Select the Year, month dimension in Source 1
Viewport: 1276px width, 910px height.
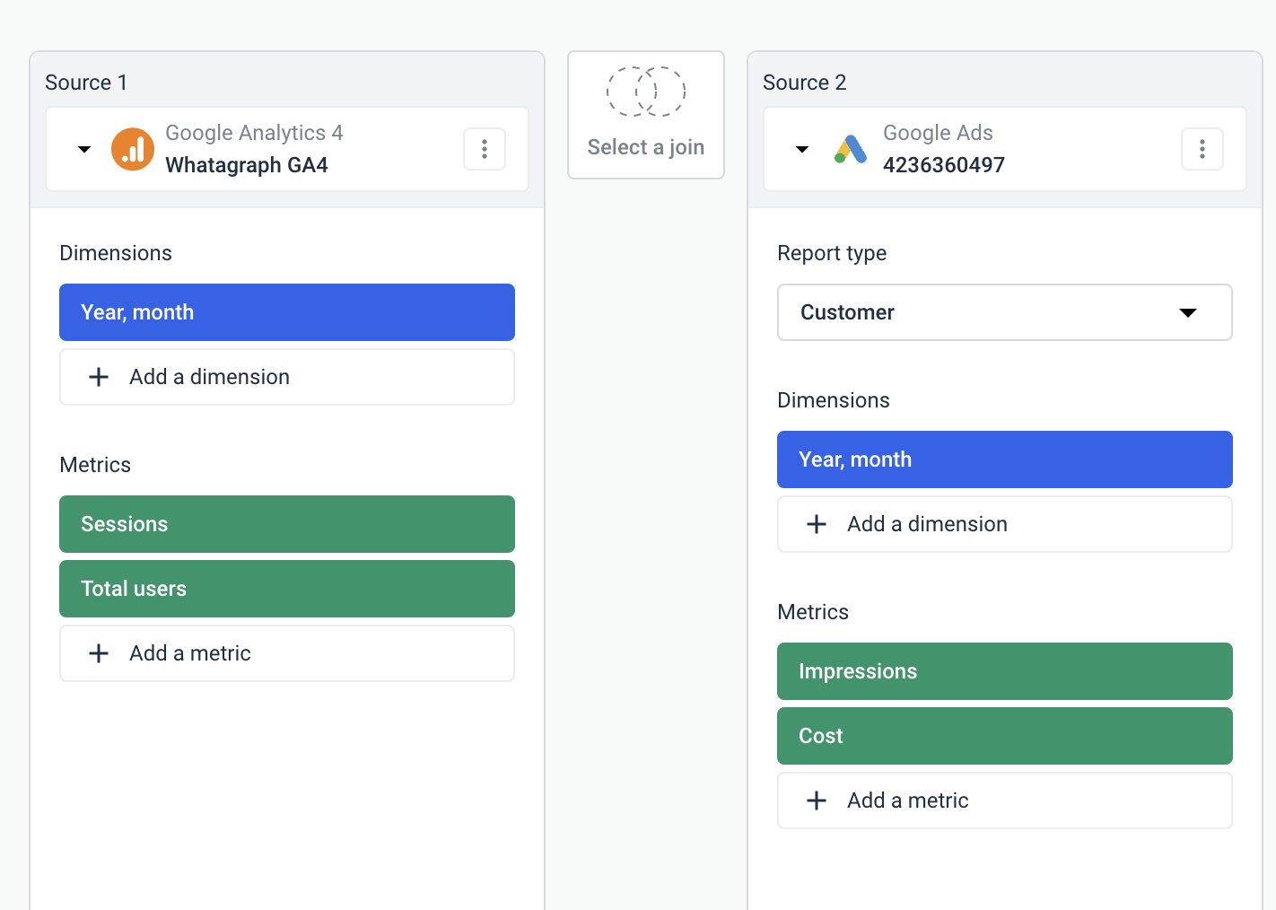click(x=286, y=312)
